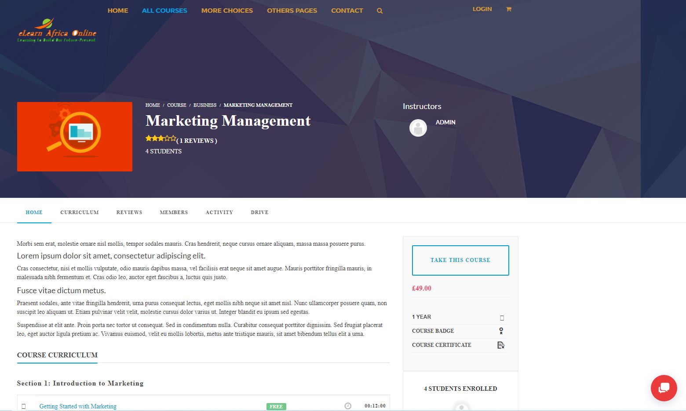The width and height of the screenshot is (686, 411).
Task: Open the Getting Started with Marketing lesson
Action: [x=78, y=406]
